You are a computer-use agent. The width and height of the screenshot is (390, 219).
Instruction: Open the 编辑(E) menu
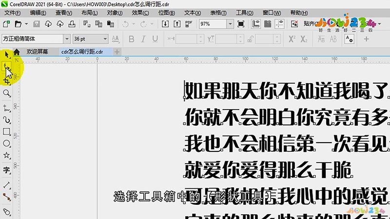tap(38, 13)
